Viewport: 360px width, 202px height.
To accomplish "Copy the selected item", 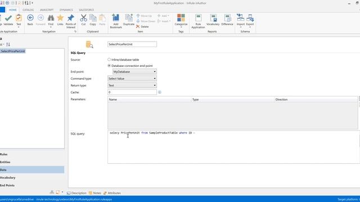I will 93,18.
